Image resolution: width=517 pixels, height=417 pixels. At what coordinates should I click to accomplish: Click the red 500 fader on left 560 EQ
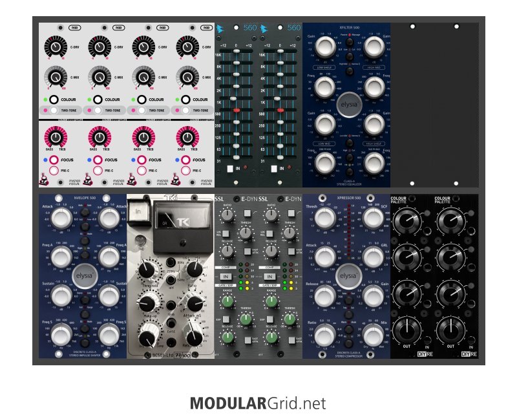pyautogui.click(x=236, y=110)
